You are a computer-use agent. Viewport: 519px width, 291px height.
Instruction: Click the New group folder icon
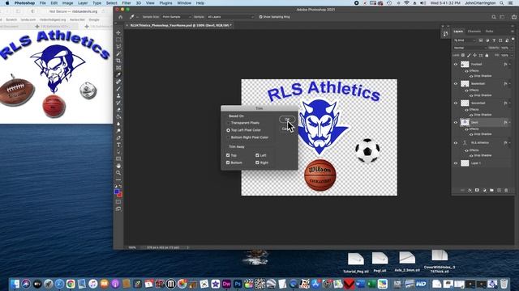click(x=491, y=191)
